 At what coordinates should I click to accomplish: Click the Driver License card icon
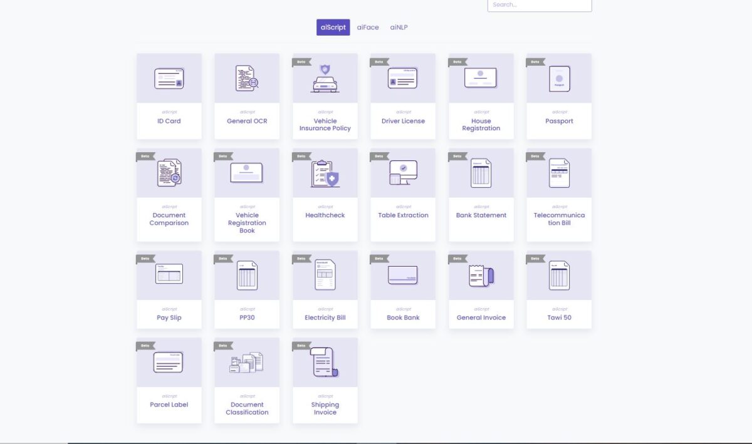(x=402, y=77)
